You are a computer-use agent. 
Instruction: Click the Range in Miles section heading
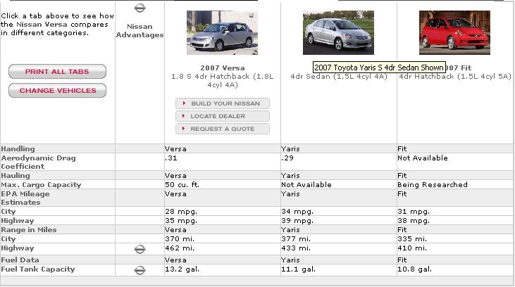pyautogui.click(x=28, y=229)
